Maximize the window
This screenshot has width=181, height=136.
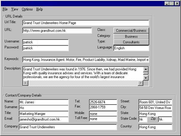point(172,4)
